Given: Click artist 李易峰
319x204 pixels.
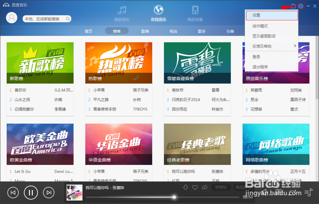Looking at the screenshot, I should 60,109.
